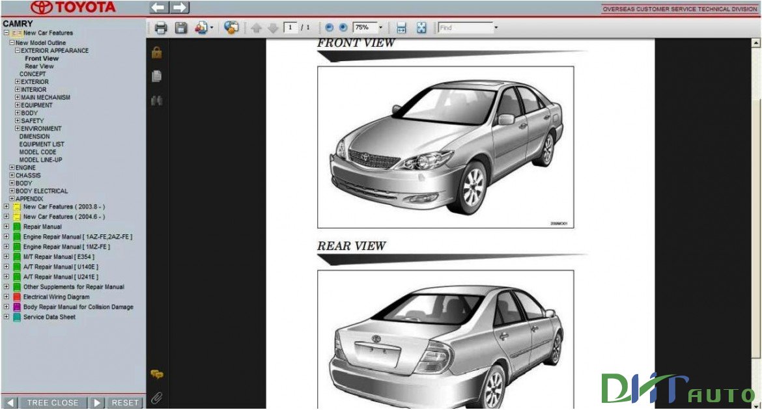Open A/T Repair Manual [U241E]

point(61,277)
